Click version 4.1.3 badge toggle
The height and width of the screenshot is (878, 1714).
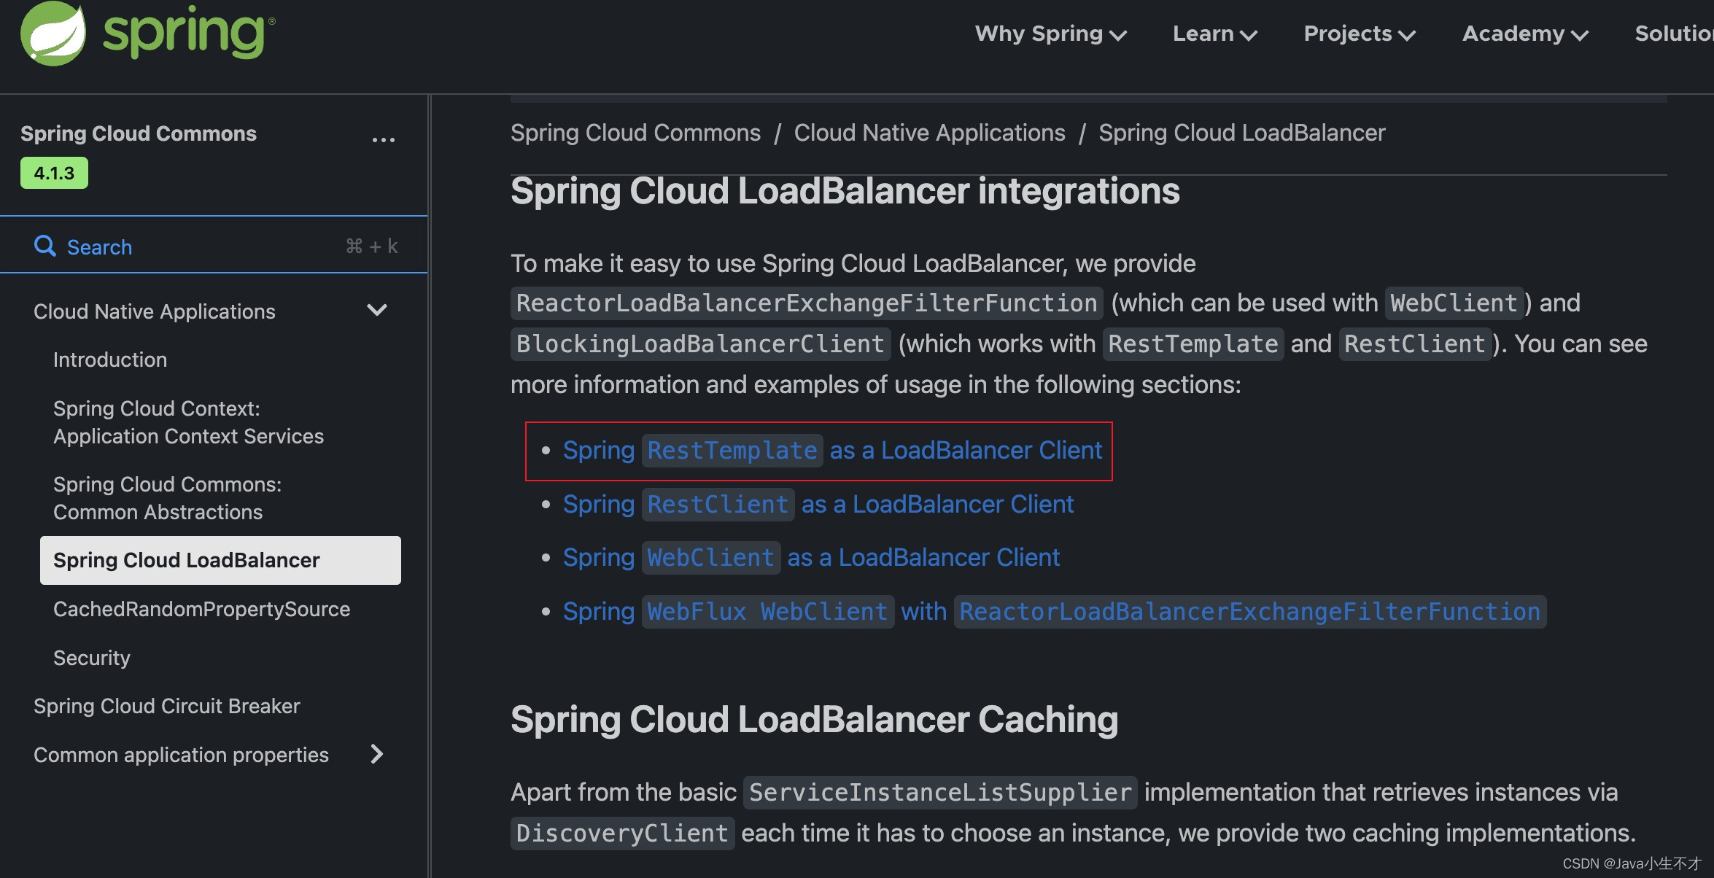pos(54,174)
